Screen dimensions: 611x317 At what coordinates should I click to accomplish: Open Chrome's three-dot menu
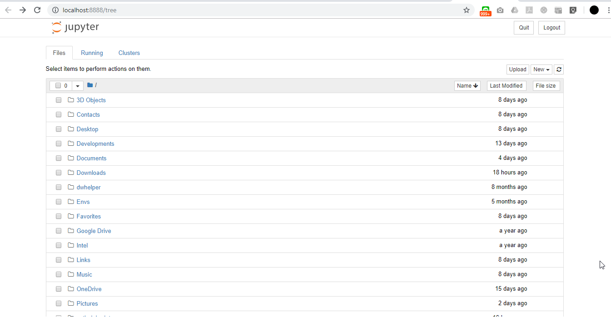tap(608, 10)
